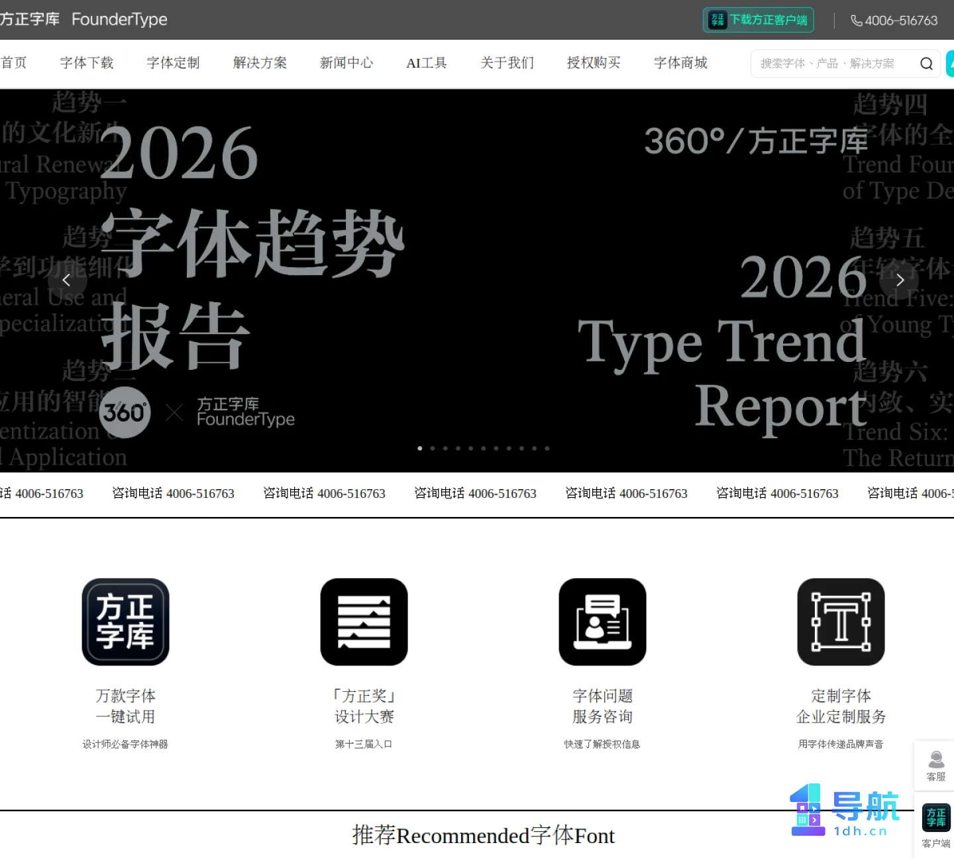The height and width of the screenshot is (859, 954).
Task: Open the 新闻中心 menu item
Action: click(346, 63)
